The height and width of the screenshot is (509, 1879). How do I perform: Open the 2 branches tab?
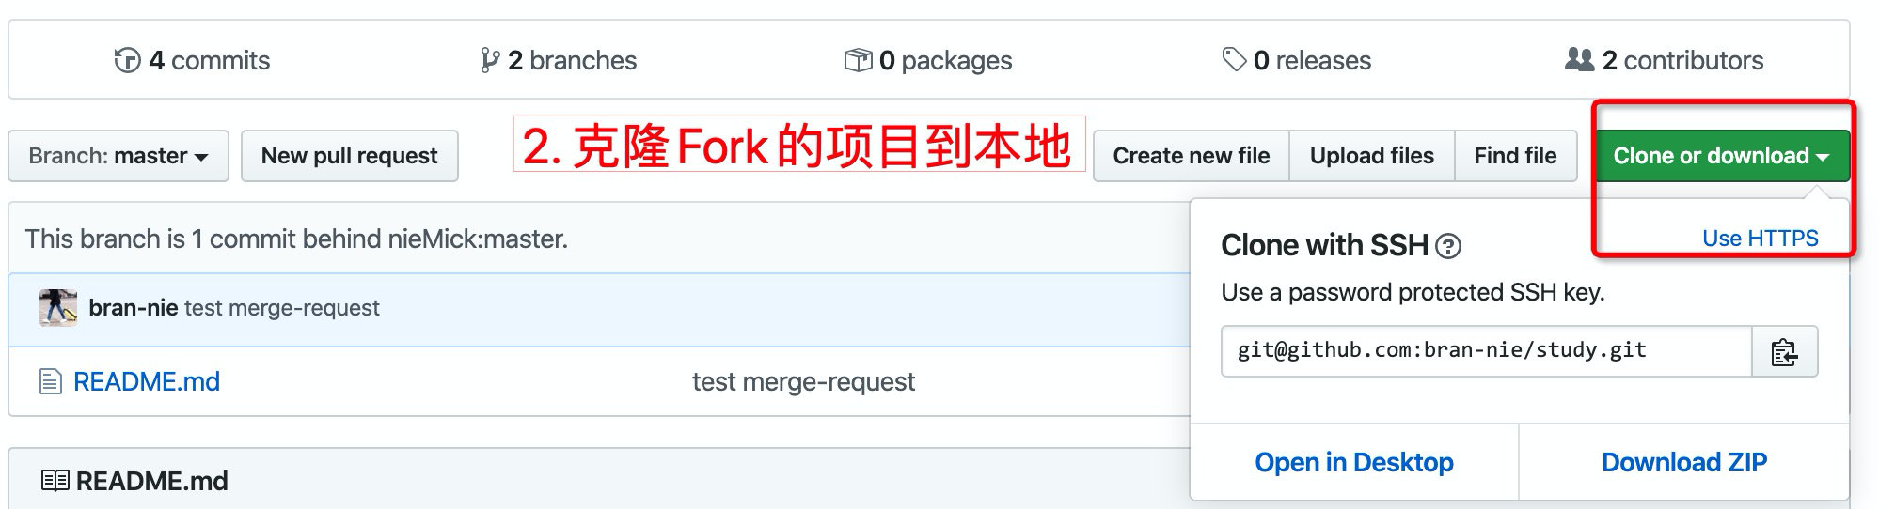[572, 60]
